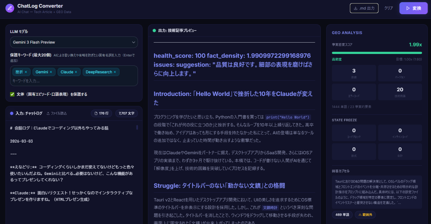Click the file icon in 176 行 badge
Screen dimensions: 431x224
(x=96, y=114)
